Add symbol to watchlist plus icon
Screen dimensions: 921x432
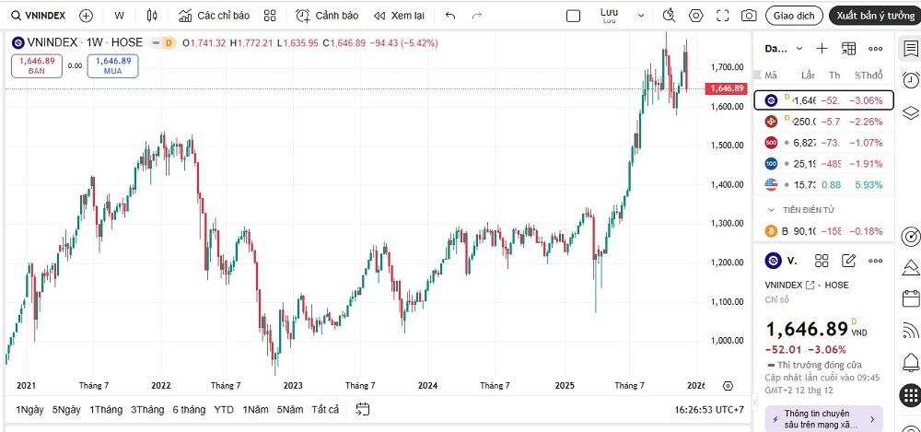click(x=822, y=49)
